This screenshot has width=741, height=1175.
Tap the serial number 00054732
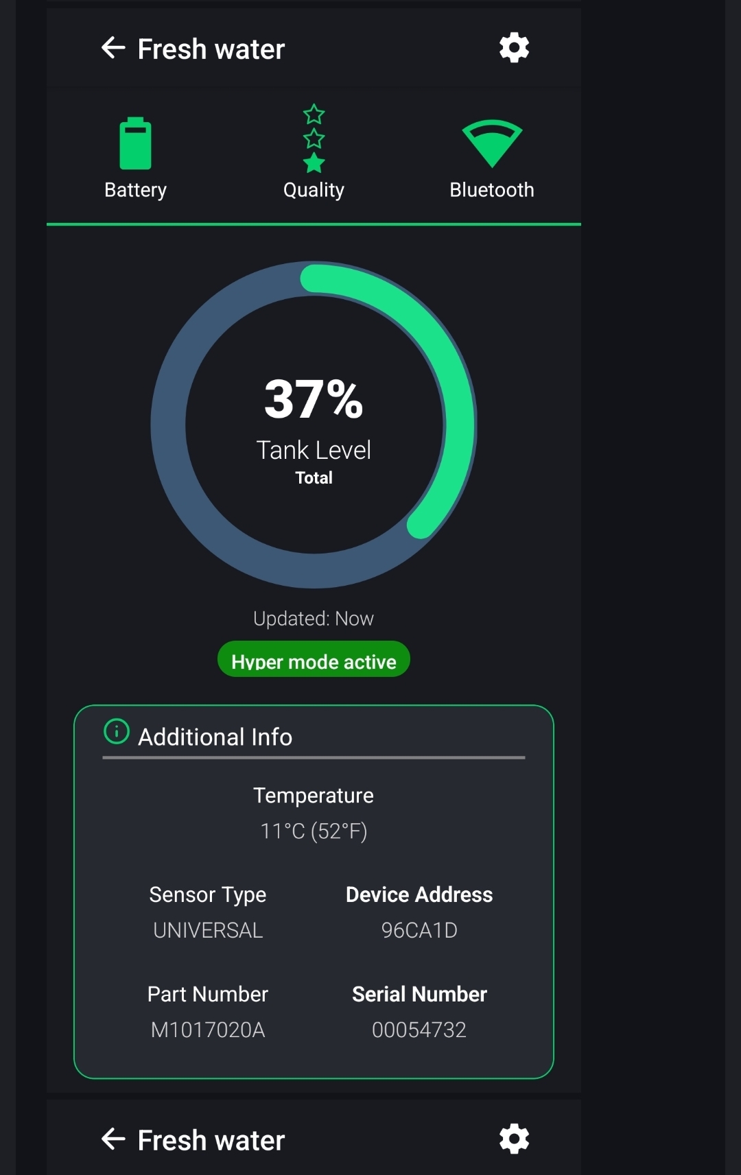pos(419,1030)
